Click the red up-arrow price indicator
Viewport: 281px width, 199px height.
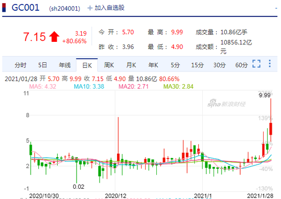coord(54,37)
